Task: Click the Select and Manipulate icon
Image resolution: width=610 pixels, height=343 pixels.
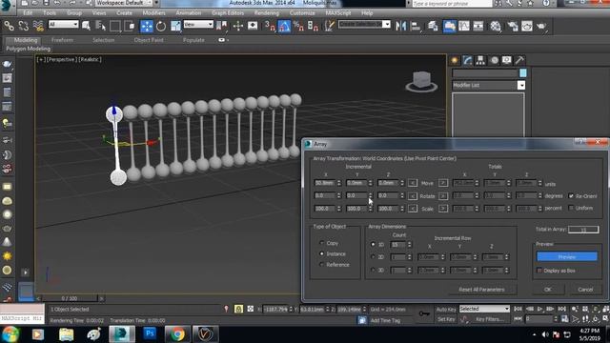Action: (238, 26)
